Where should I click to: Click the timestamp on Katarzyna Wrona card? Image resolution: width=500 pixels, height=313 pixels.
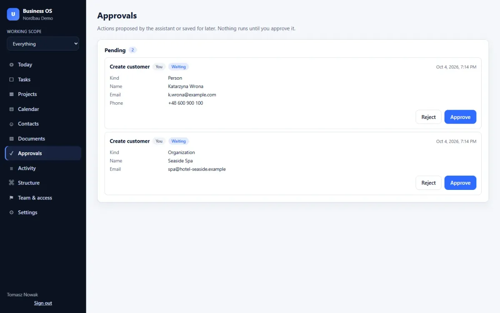[x=456, y=67]
